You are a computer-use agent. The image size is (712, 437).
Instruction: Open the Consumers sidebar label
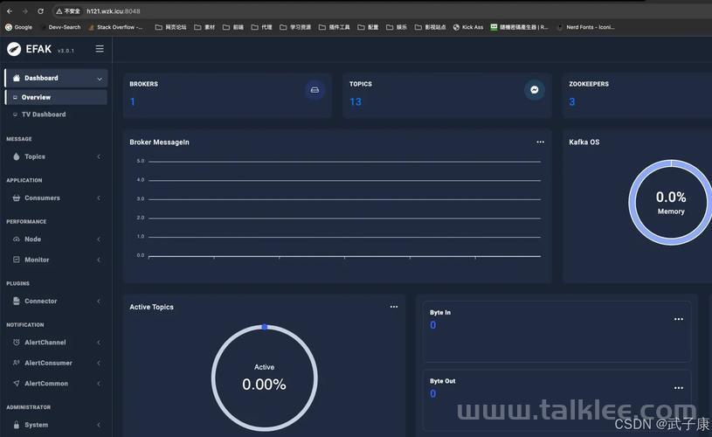click(42, 198)
